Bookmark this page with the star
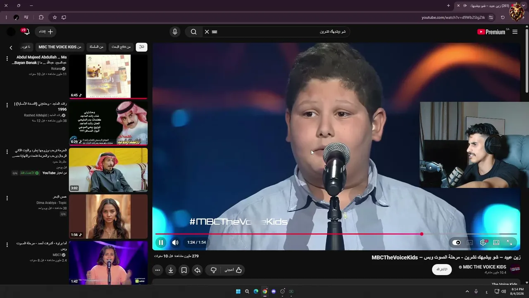This screenshot has height=298, width=529. (55, 17)
